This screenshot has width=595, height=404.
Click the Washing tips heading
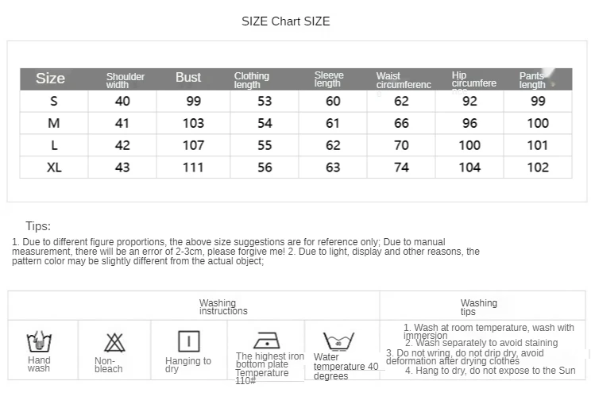pos(478,307)
